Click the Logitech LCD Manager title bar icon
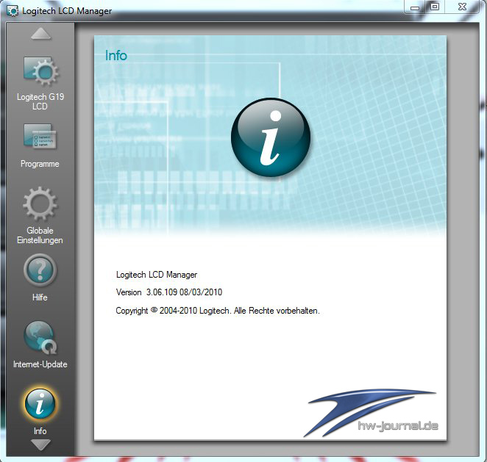The height and width of the screenshot is (462, 487). point(13,11)
